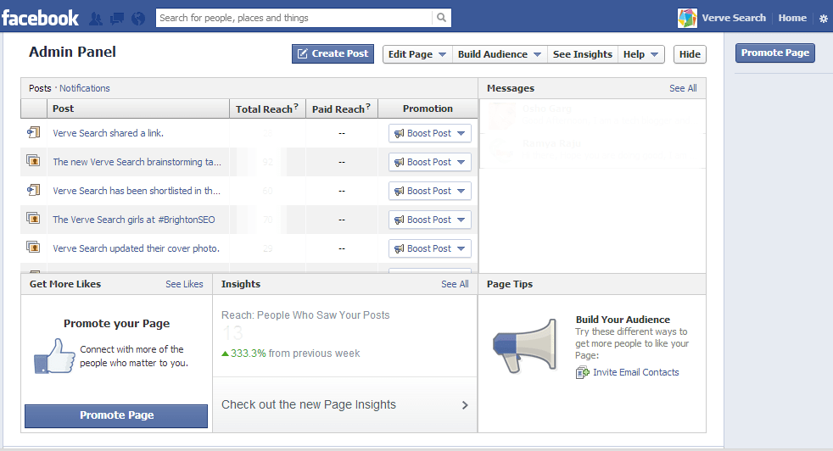Open the Build Audience dropdown
This screenshot has height=451, width=833.
[x=500, y=54]
